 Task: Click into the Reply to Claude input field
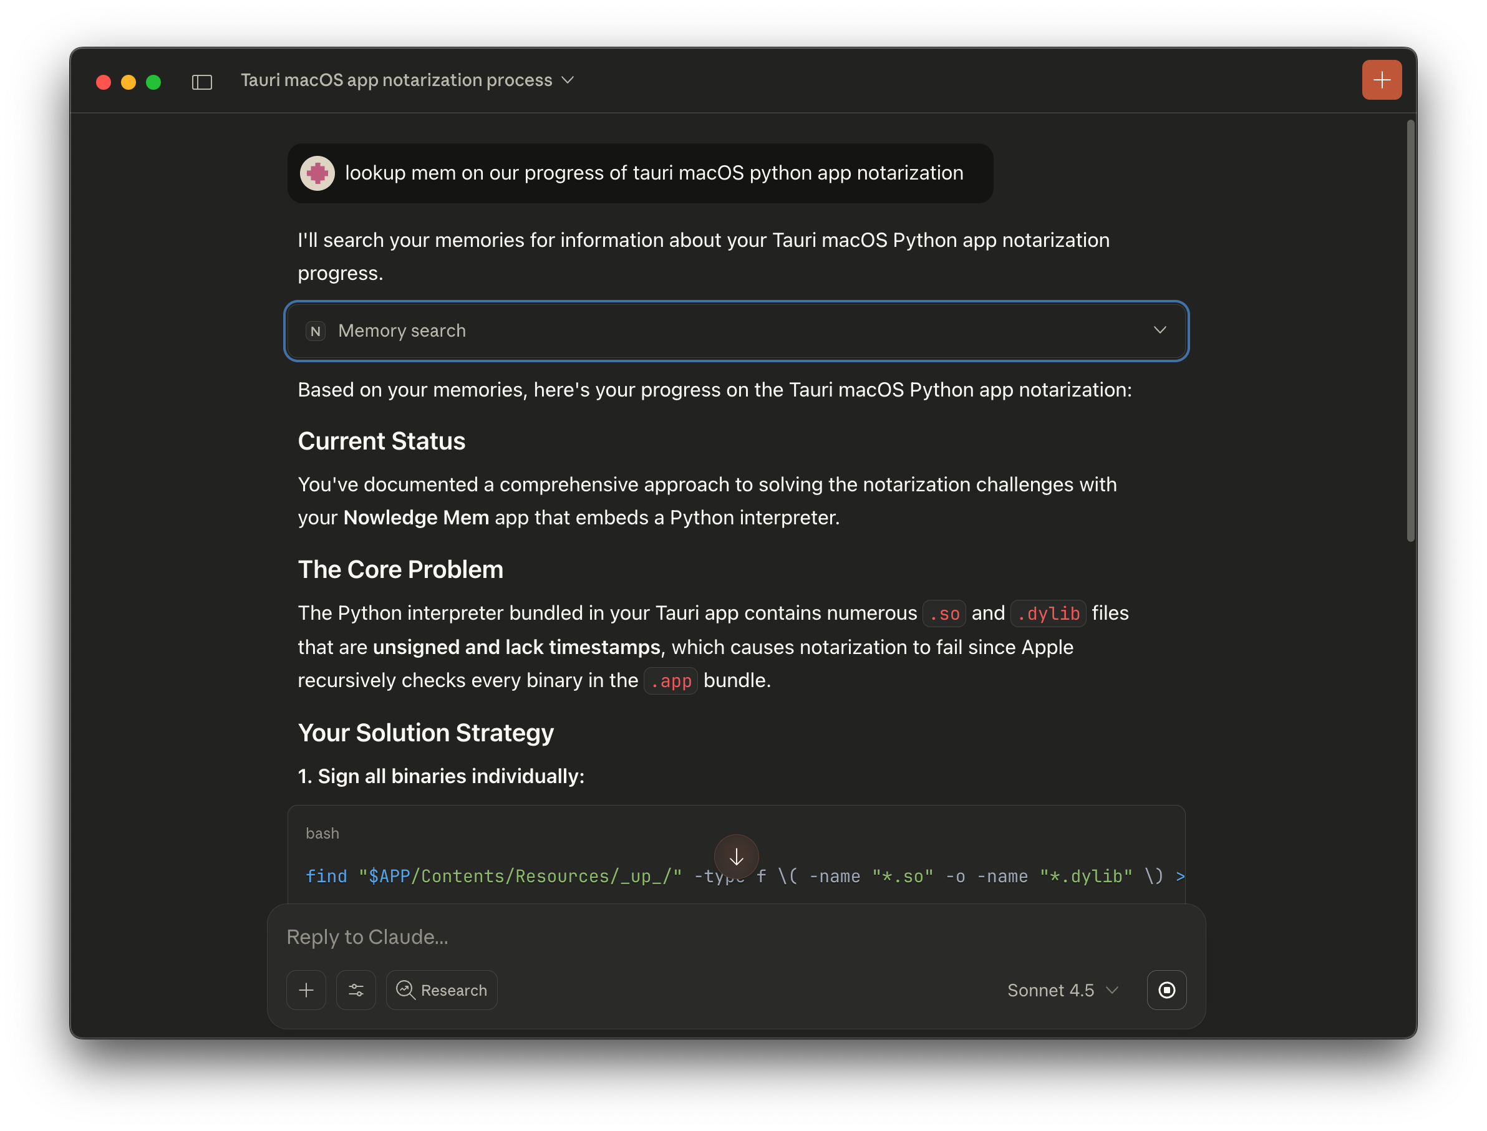(674, 937)
